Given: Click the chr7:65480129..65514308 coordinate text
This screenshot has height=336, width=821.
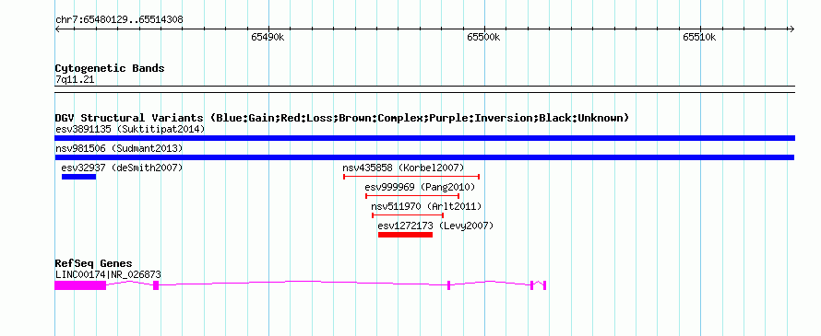Looking at the screenshot, I should 119,20.
